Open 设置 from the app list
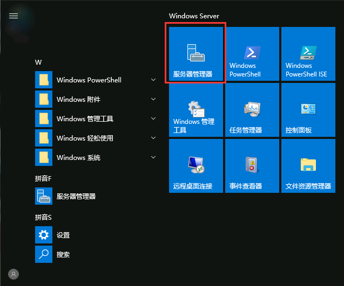Screen dimensions: 344x286 tap(63, 235)
